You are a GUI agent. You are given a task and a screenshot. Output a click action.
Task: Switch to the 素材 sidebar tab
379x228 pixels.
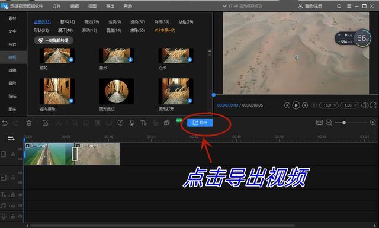(x=12, y=18)
